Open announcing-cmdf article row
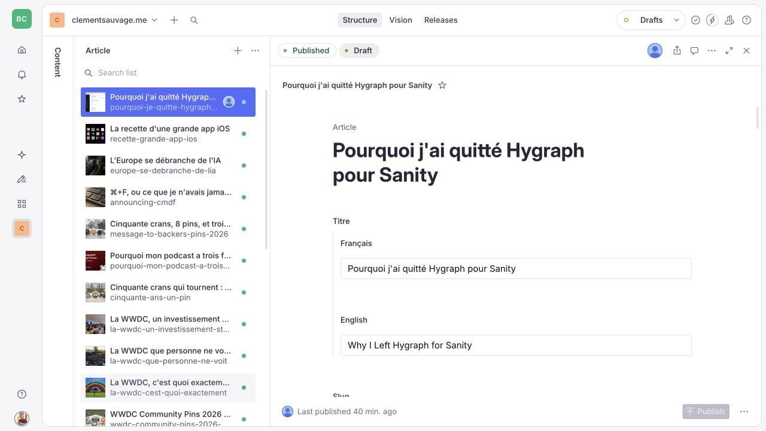Screen dimensions: 766x431 (168, 197)
